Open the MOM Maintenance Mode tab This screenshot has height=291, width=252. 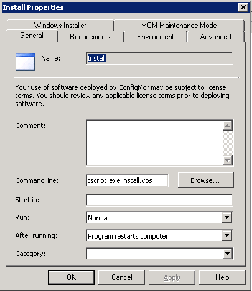[179, 26]
